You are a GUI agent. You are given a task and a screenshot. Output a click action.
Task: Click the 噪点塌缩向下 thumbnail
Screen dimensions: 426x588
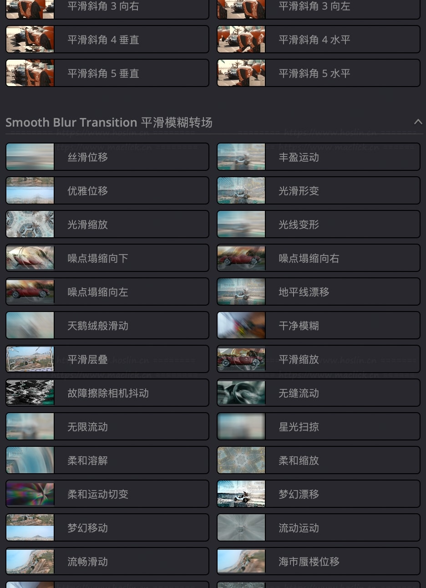tap(30, 258)
